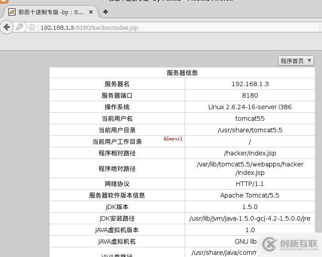The width and height of the screenshot is (322, 257).
Task: Click the 程序绝对路径 label
Action: [x=117, y=169]
